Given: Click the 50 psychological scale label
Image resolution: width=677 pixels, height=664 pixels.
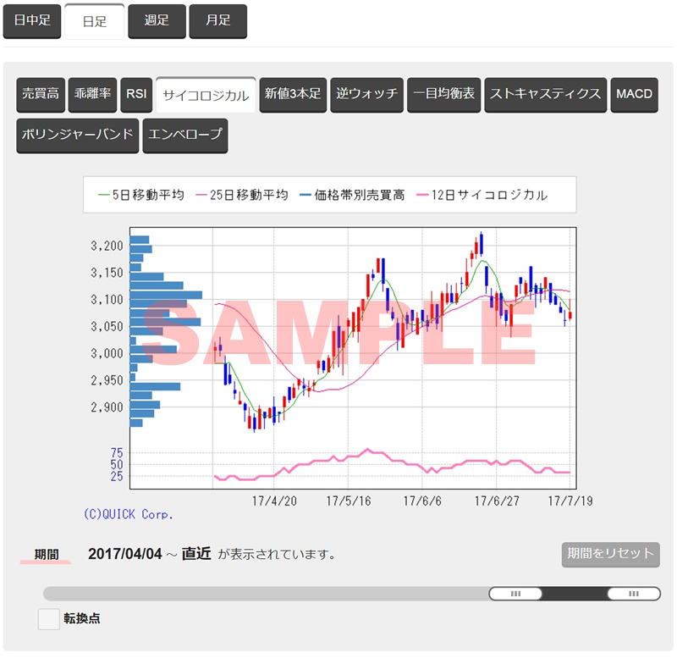Looking at the screenshot, I should [117, 464].
